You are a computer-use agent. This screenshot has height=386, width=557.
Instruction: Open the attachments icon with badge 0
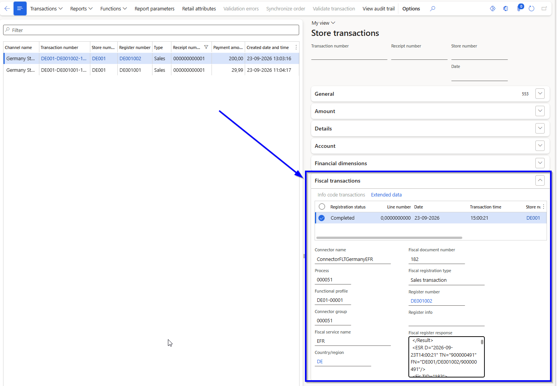pyautogui.click(x=519, y=8)
